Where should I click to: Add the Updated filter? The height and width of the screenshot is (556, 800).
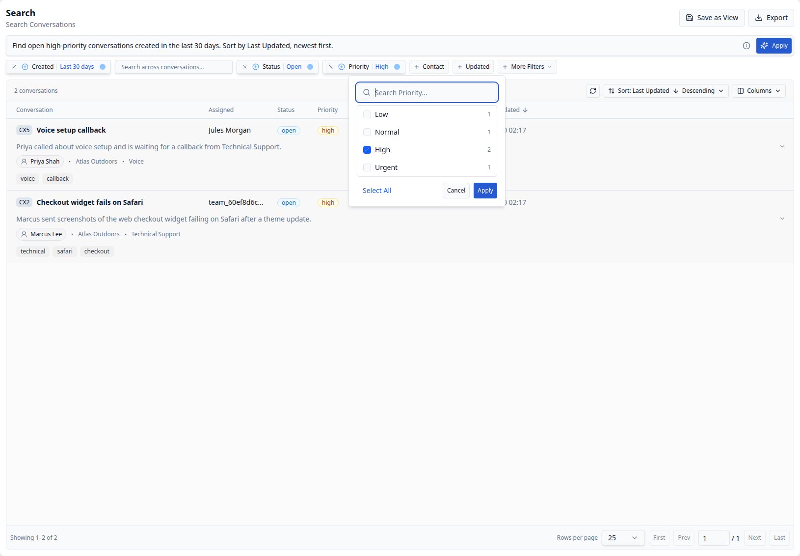click(x=473, y=67)
